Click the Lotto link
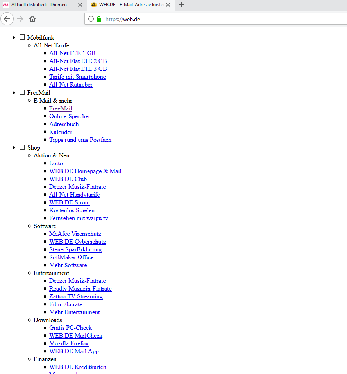Screen dimensions: 347x374 click(x=56, y=163)
